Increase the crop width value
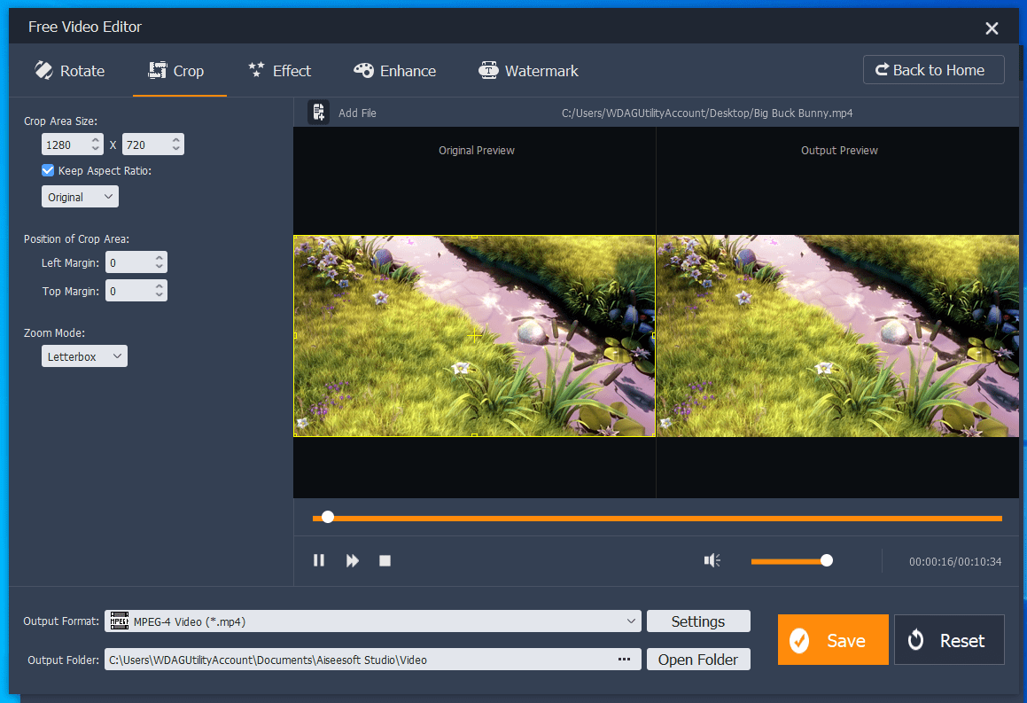 [96, 139]
